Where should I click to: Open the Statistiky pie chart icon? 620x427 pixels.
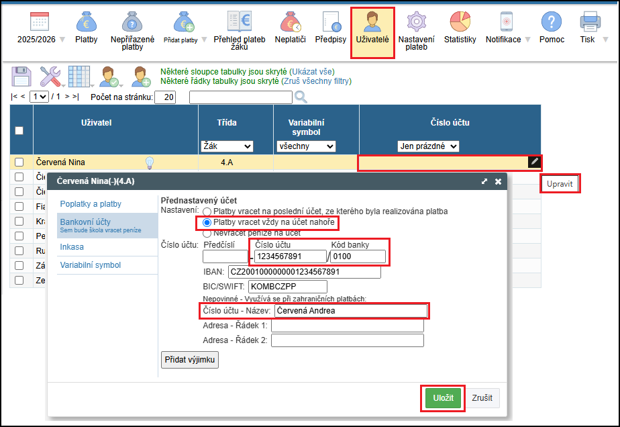[460, 23]
